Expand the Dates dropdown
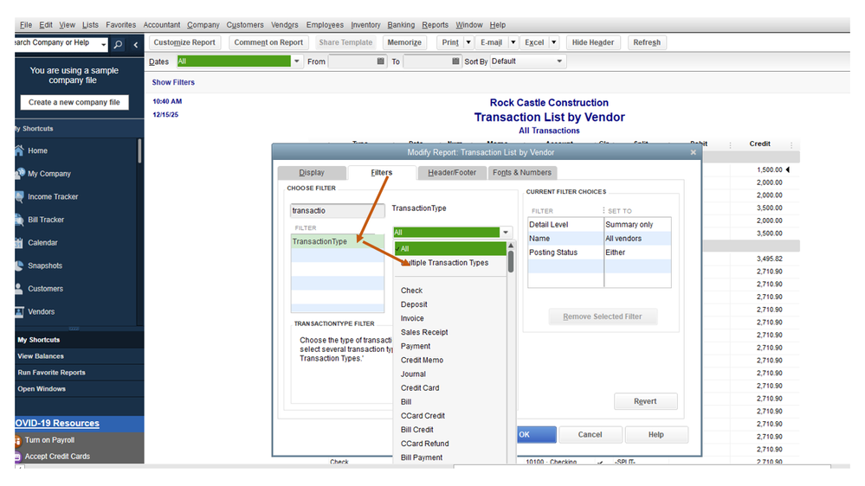The image size is (865, 486). [297, 61]
